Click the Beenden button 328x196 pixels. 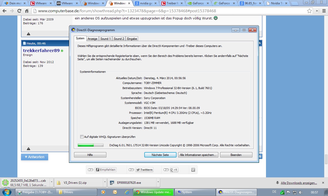236,155
